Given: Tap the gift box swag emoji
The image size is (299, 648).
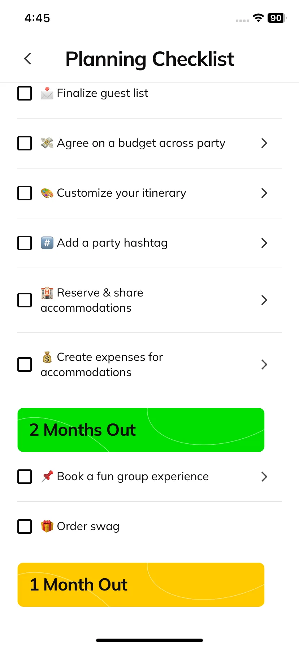Looking at the screenshot, I should point(47,526).
